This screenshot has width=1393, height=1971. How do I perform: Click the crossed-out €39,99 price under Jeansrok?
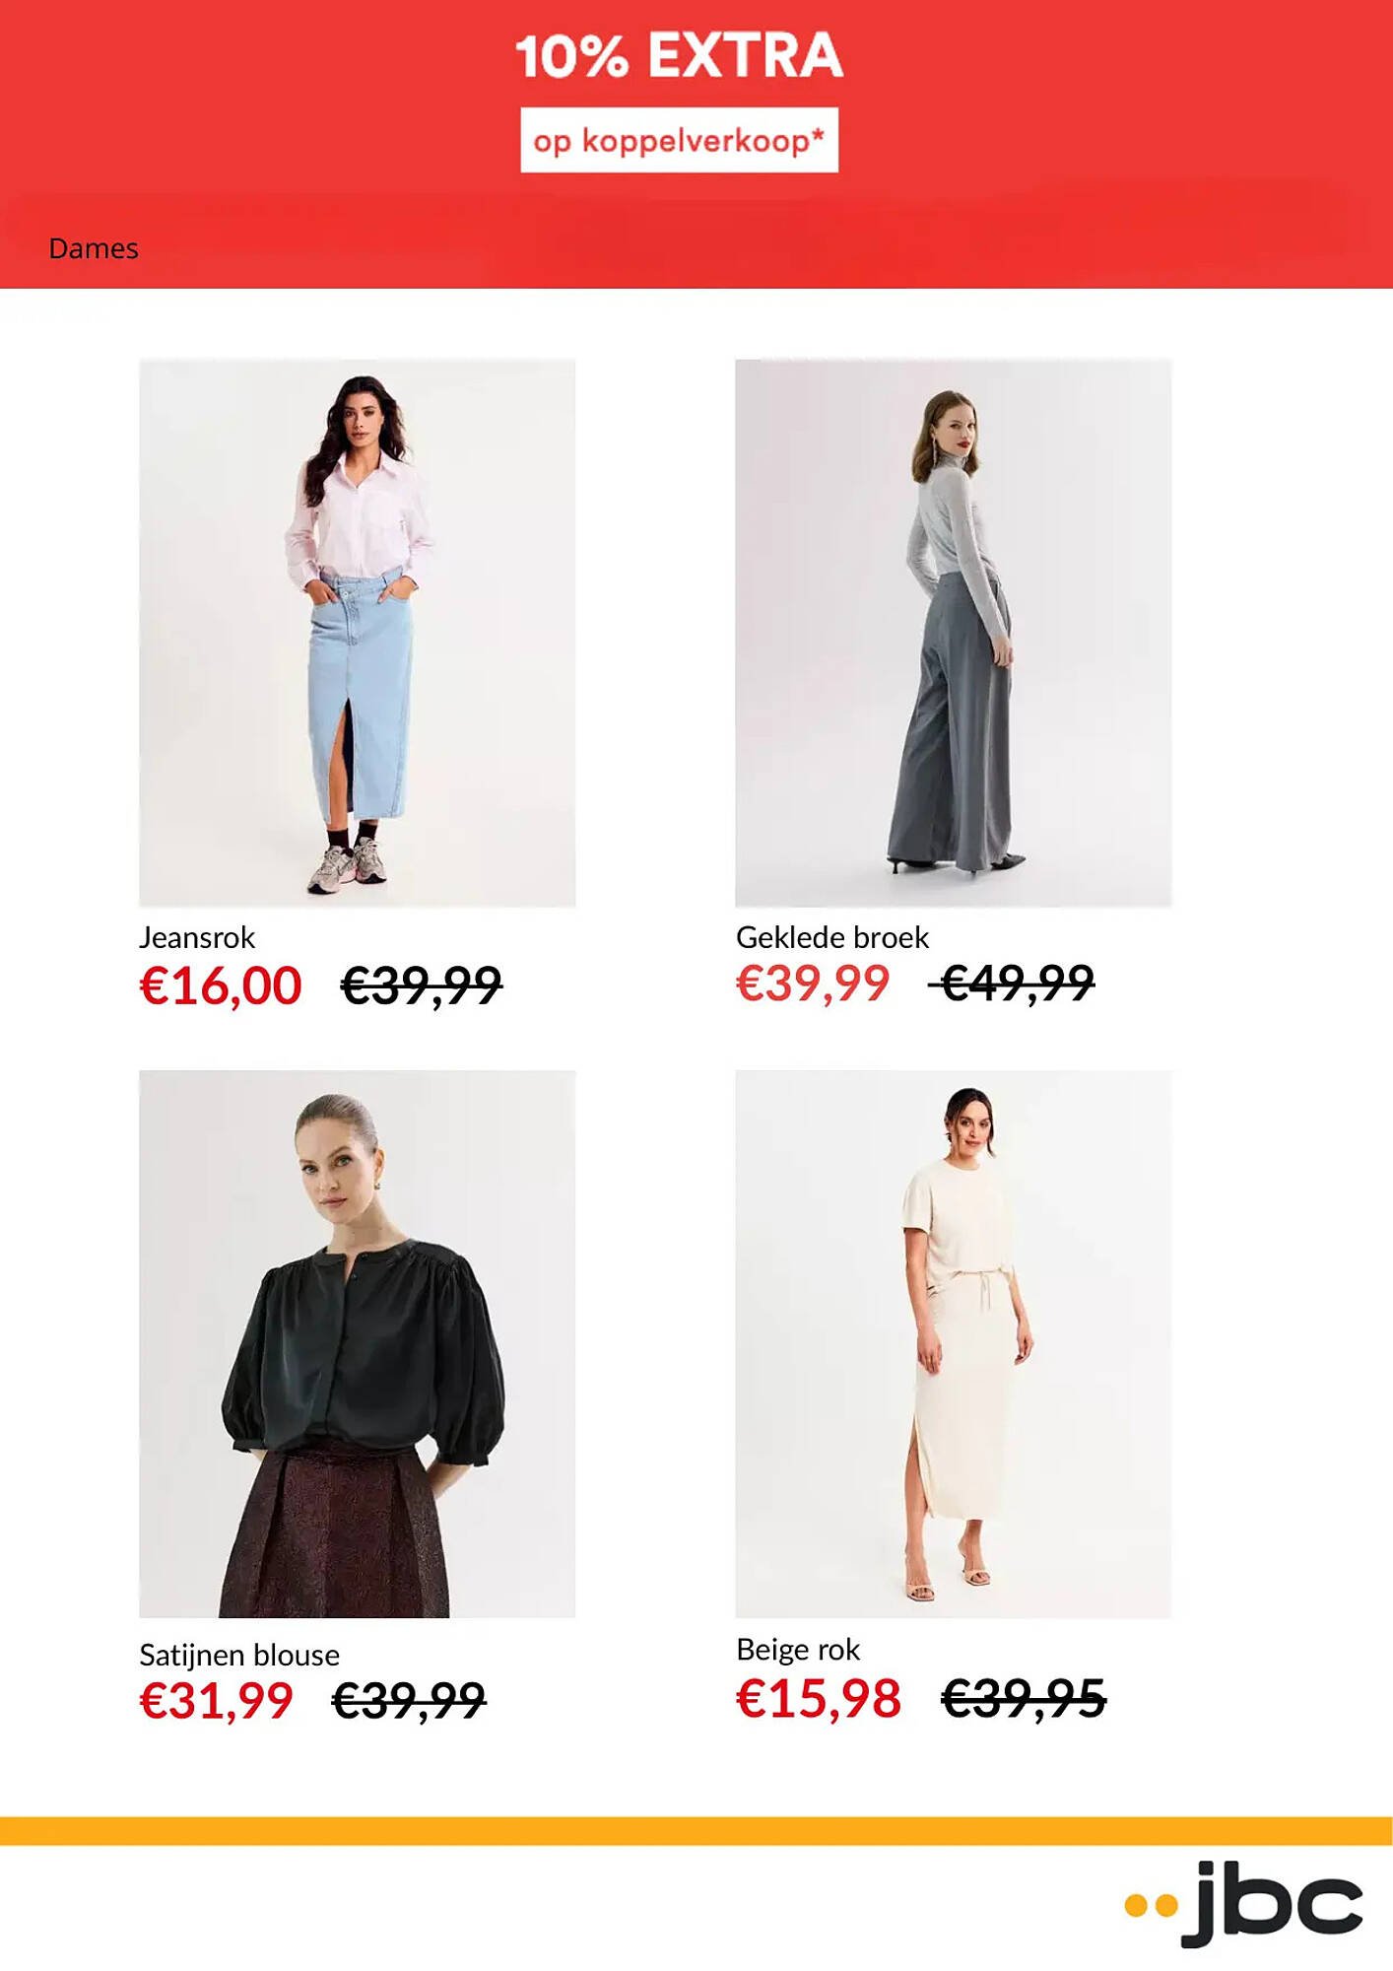point(422,985)
